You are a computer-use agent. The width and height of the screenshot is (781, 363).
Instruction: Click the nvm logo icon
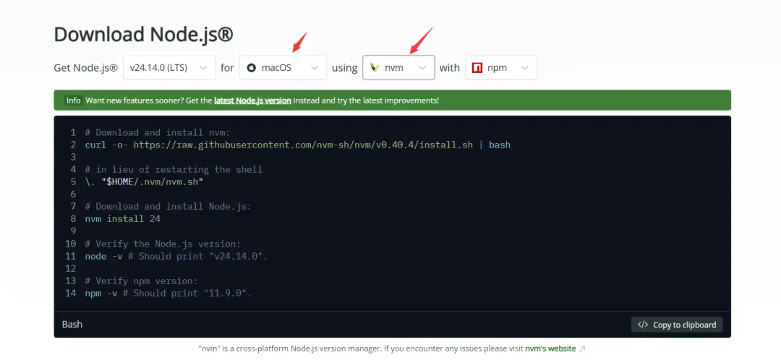point(375,68)
